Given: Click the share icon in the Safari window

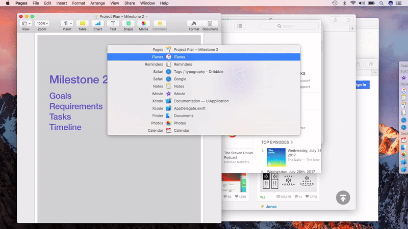Looking at the screenshot, I should tap(336, 20).
